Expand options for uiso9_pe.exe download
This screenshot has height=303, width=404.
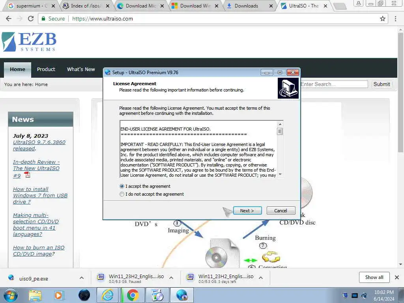pyautogui.click(x=82, y=278)
